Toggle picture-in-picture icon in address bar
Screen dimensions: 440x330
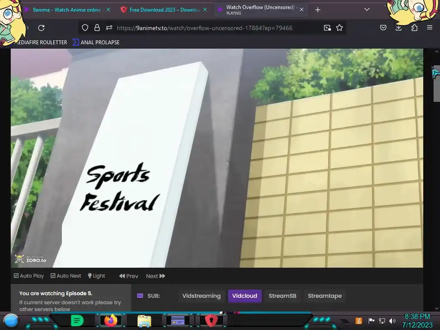click(327, 28)
